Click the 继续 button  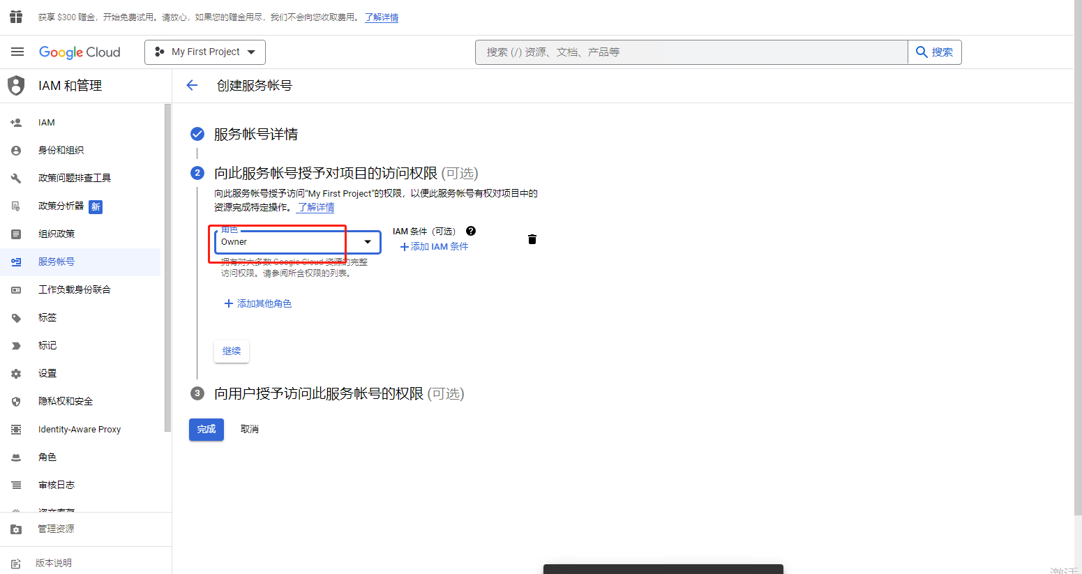[232, 351]
